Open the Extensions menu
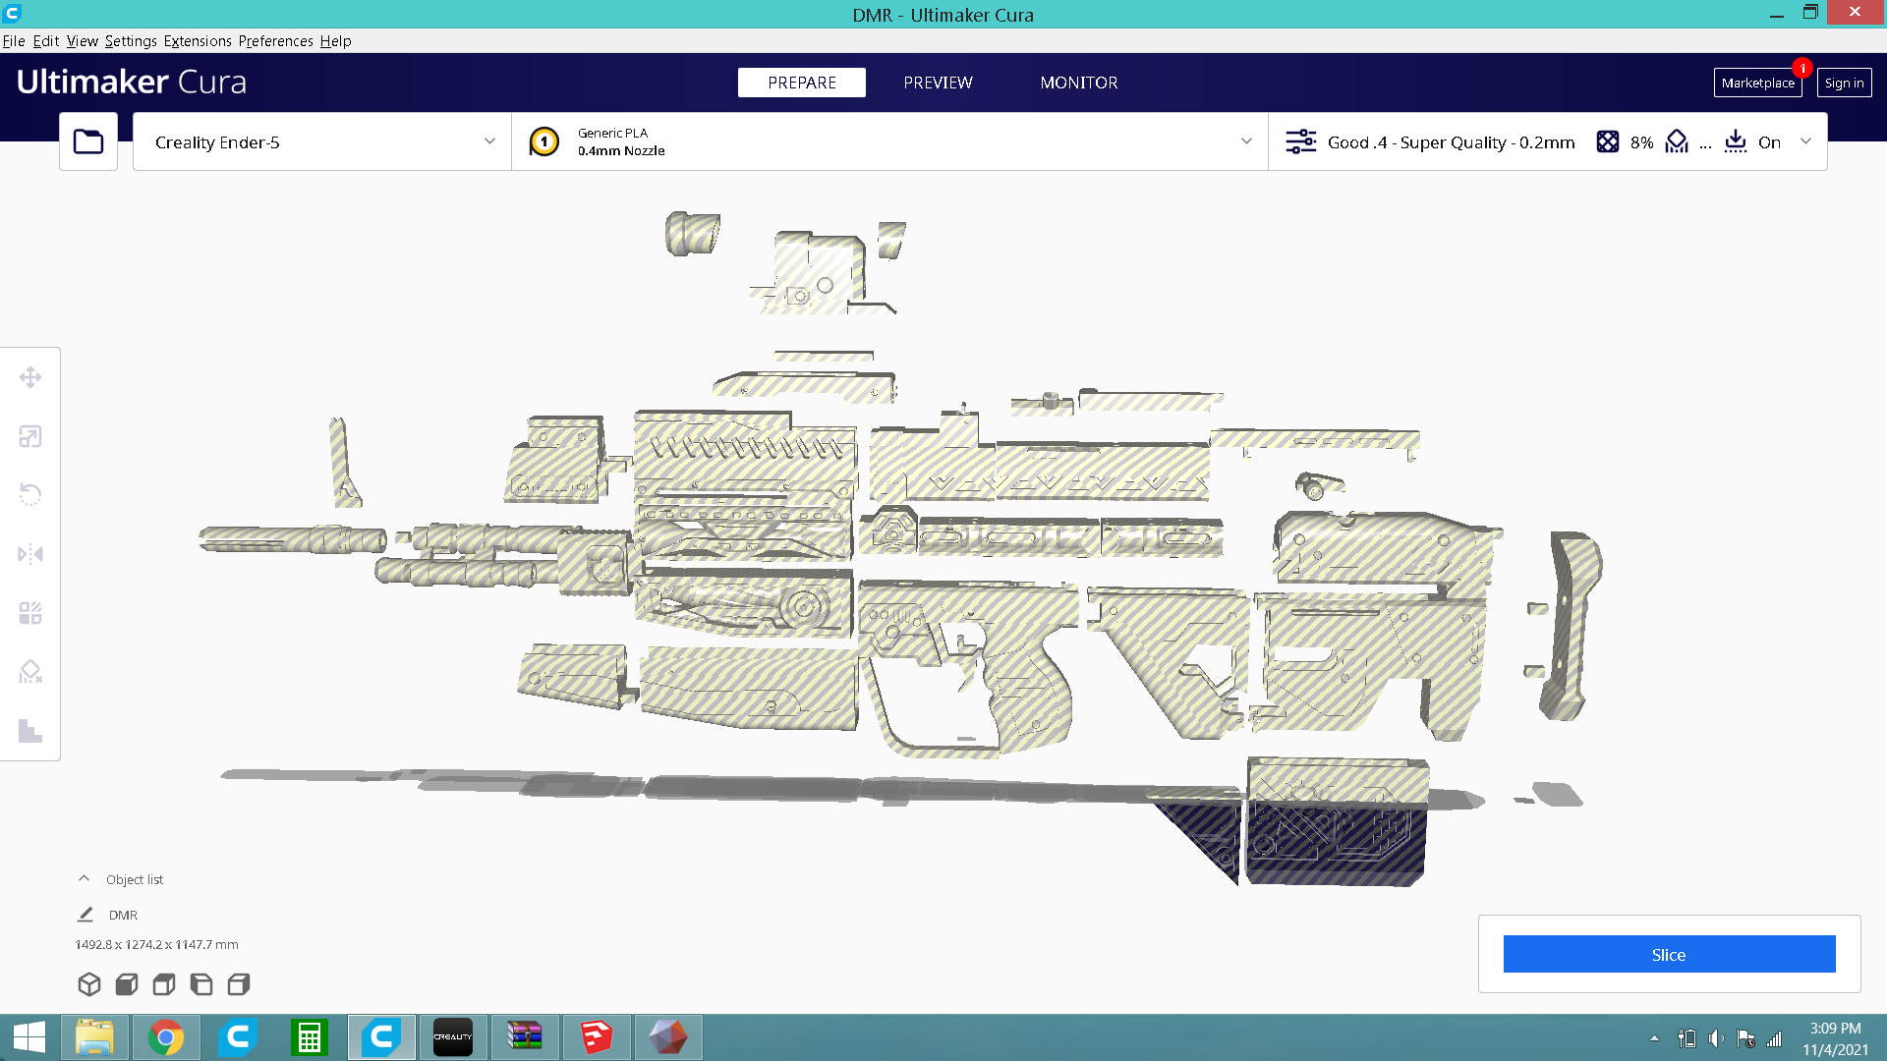The width and height of the screenshot is (1887, 1061). (x=198, y=40)
